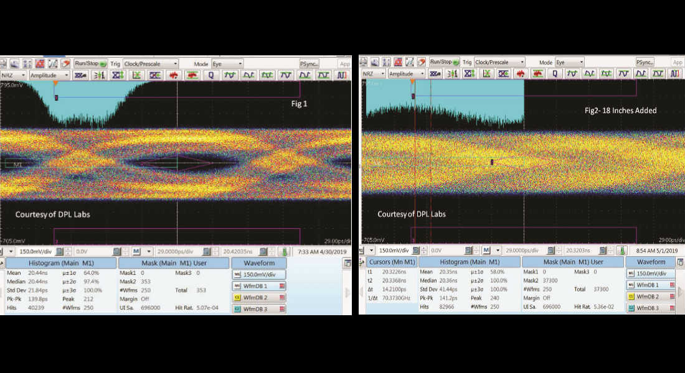
Task: Open the NRZ signal type dropdown in Fig 1
Action: pyautogui.click(x=13, y=75)
